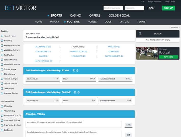181x137 pixels.
Task: Open Match Result & BTTS link
Action: tap(12, 116)
